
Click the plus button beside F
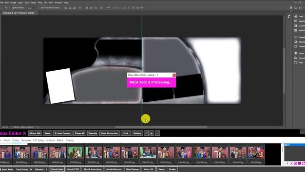coord(152,133)
